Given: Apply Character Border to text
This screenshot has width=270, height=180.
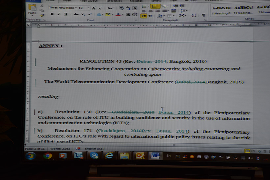Looking at the screenshot, I should pyautogui.click(x=135, y=8).
